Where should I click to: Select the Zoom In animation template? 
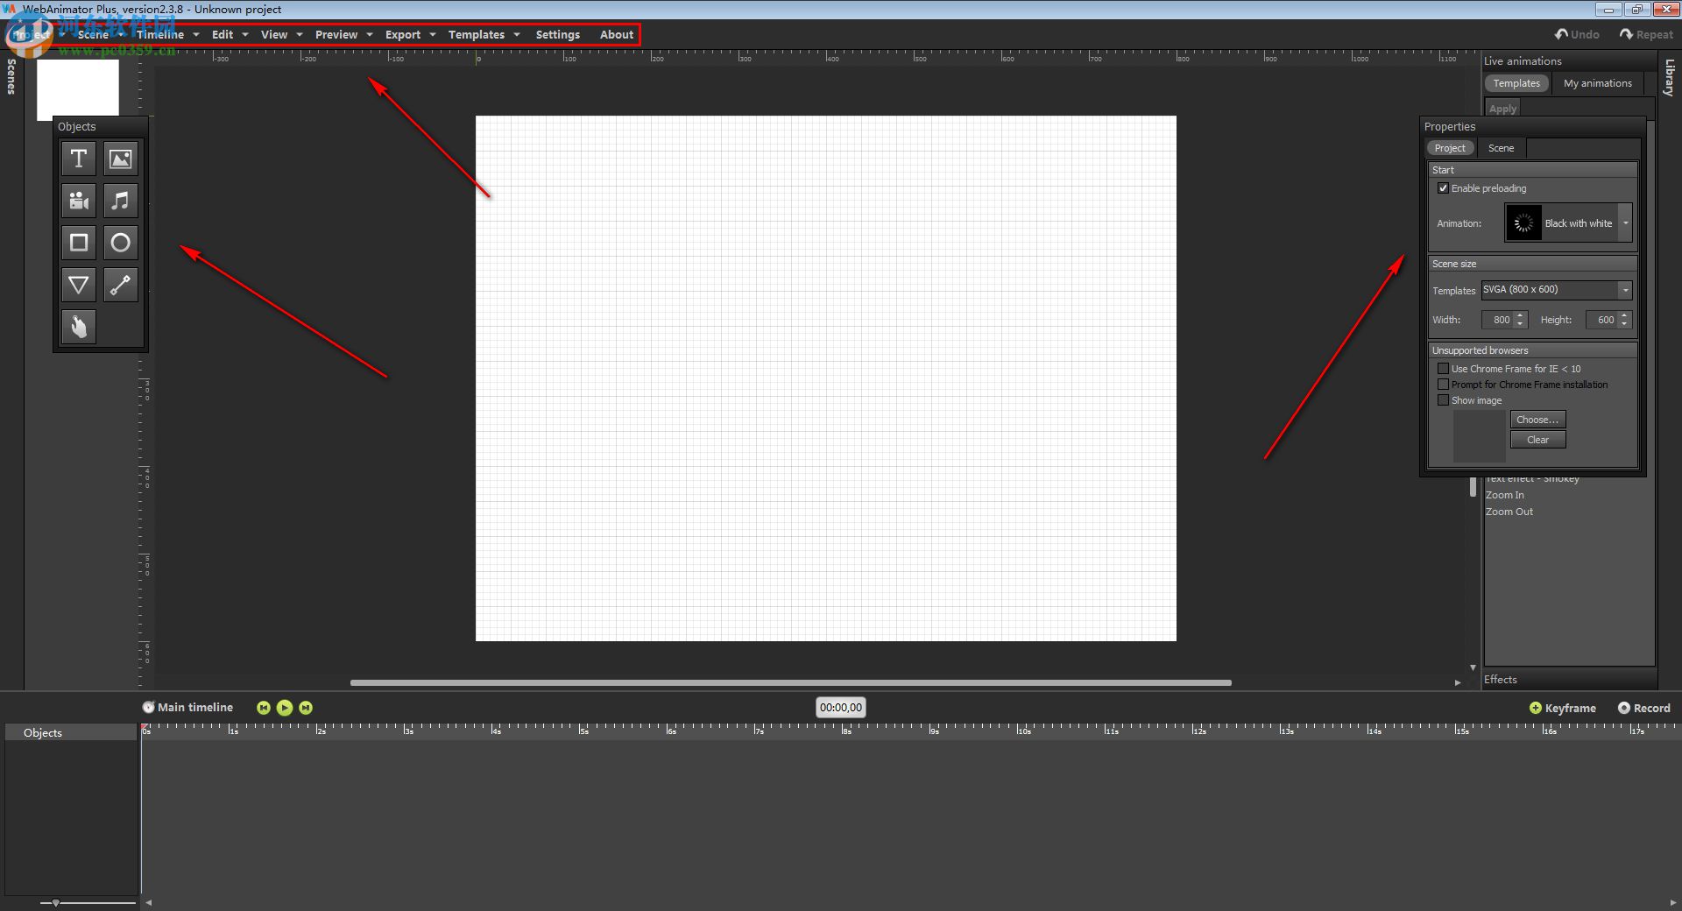pos(1505,494)
